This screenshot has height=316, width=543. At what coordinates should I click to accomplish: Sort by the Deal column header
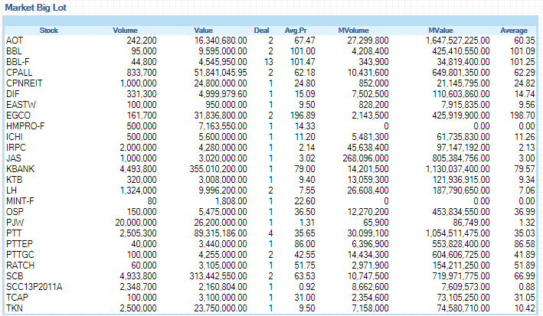pos(261,31)
